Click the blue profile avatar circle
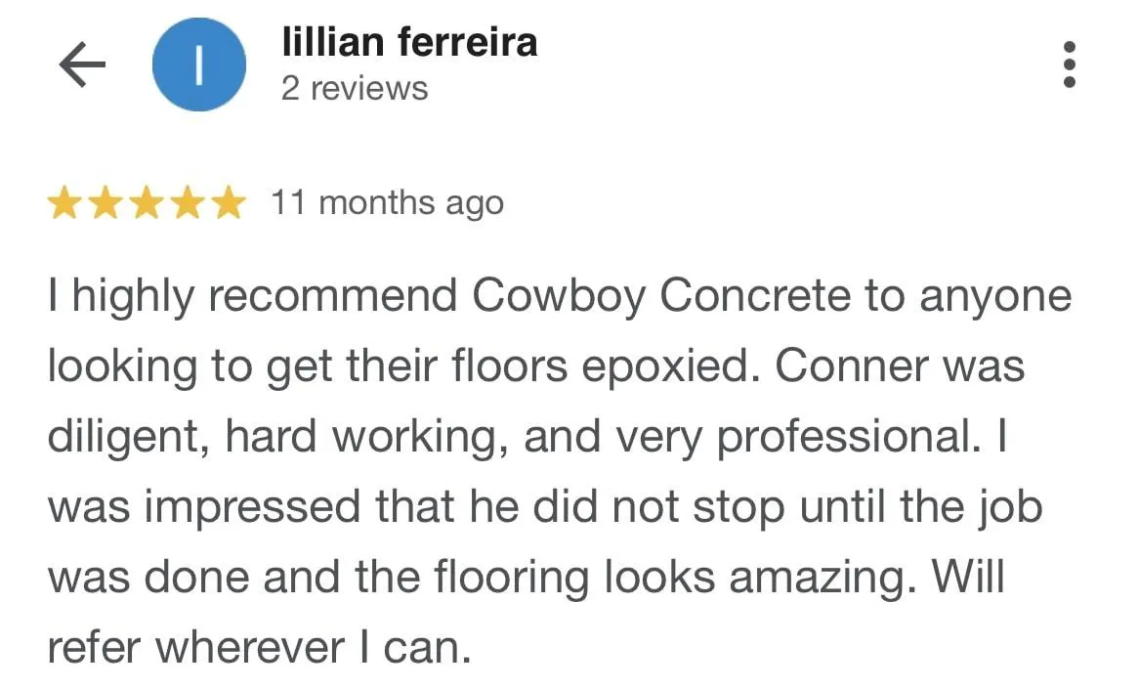This screenshot has height=689, width=1139. point(198,65)
